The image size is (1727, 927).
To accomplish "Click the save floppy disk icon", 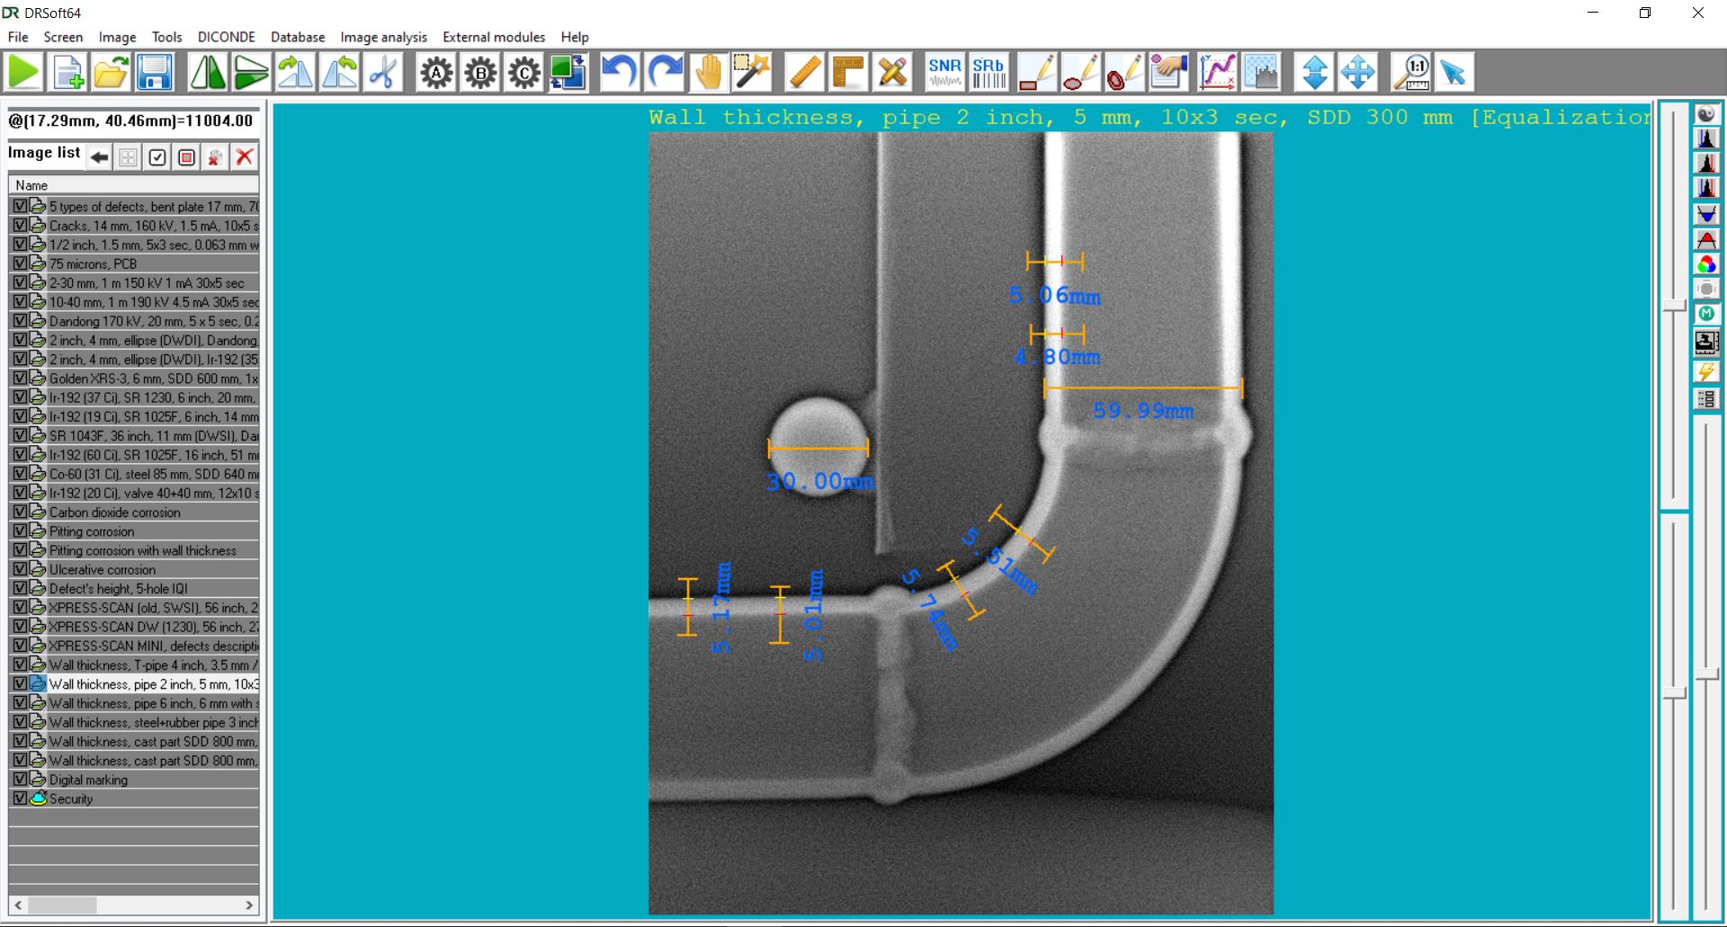I will coord(155,72).
